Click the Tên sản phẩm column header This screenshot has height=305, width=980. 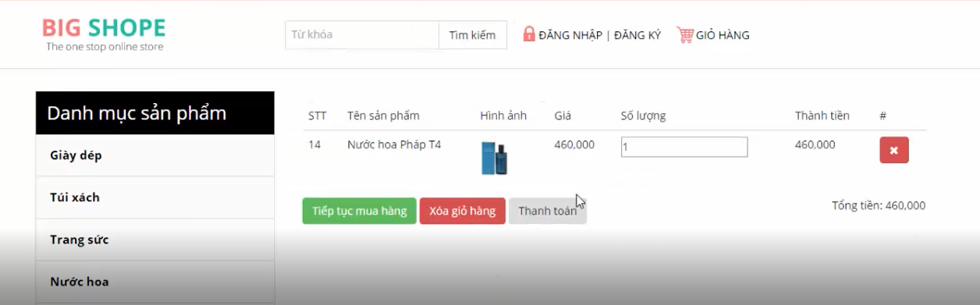pos(383,115)
